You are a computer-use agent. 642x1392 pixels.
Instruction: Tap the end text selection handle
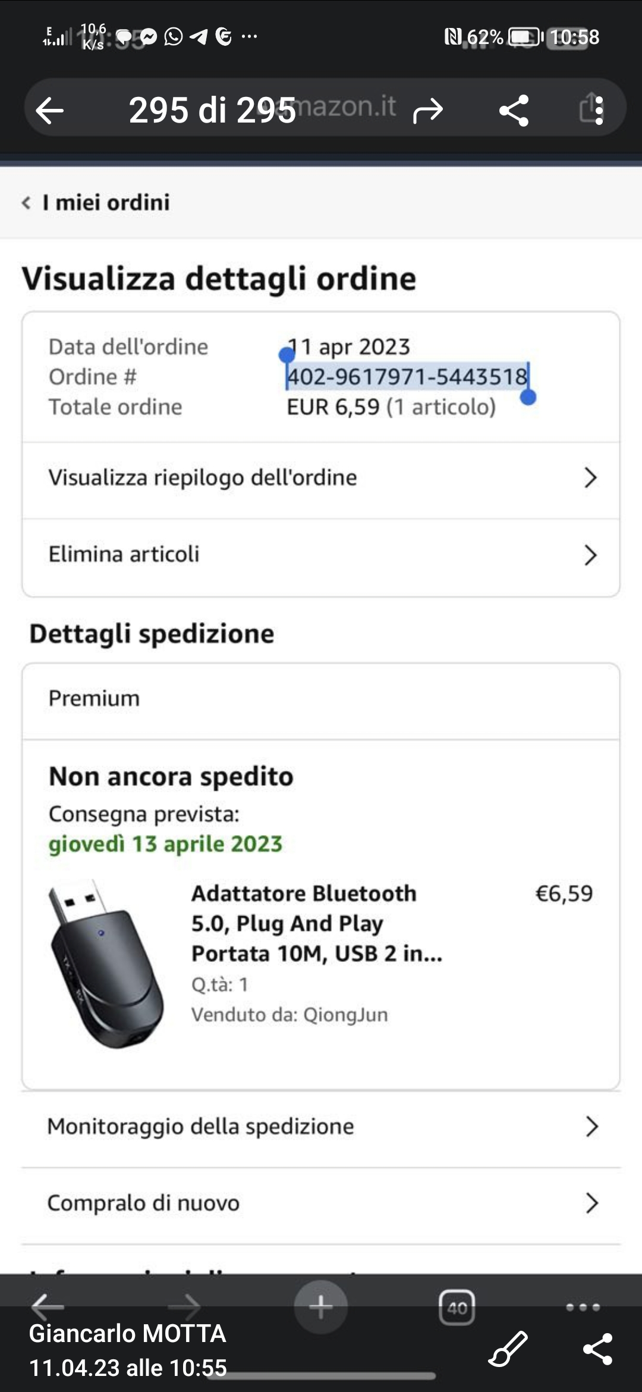(x=528, y=397)
